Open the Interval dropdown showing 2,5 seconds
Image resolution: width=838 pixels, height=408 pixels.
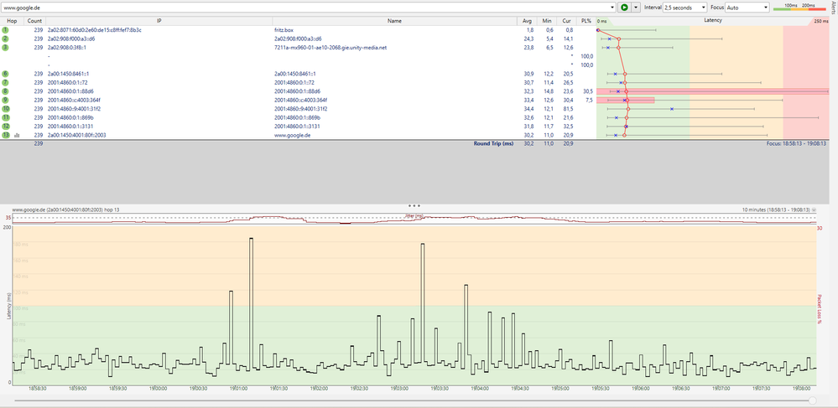pos(684,7)
